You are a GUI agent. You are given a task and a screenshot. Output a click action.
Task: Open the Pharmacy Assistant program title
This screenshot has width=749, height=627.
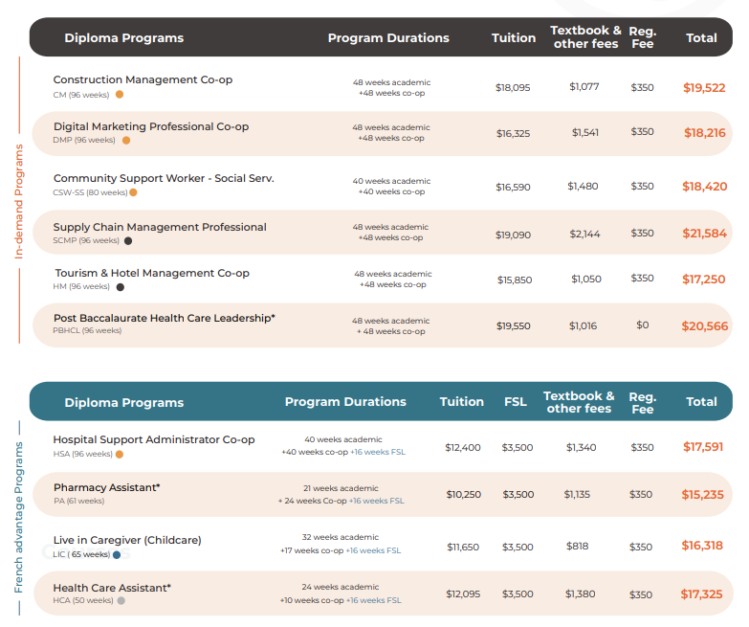(x=106, y=487)
